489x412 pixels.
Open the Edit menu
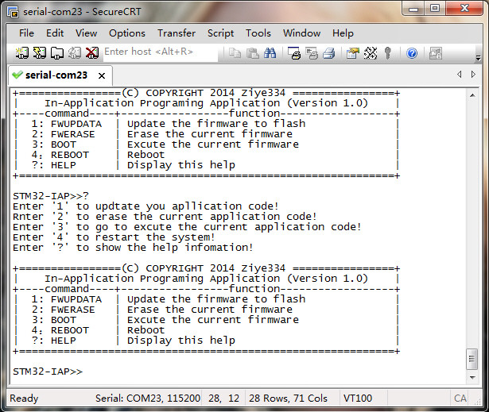coord(55,33)
